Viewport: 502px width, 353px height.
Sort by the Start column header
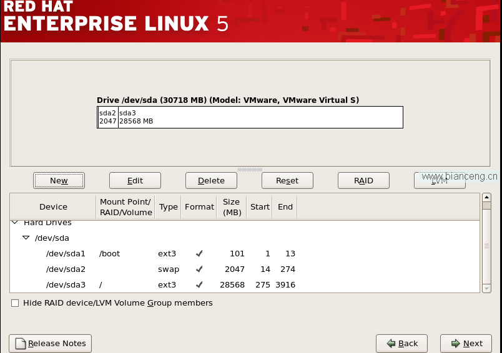[260, 207]
